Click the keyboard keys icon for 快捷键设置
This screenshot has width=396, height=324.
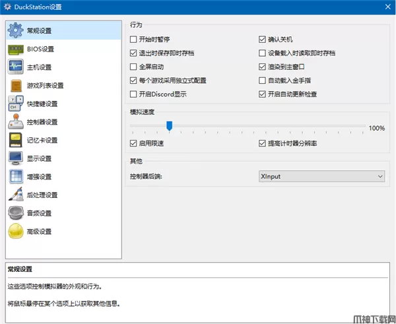(x=16, y=104)
